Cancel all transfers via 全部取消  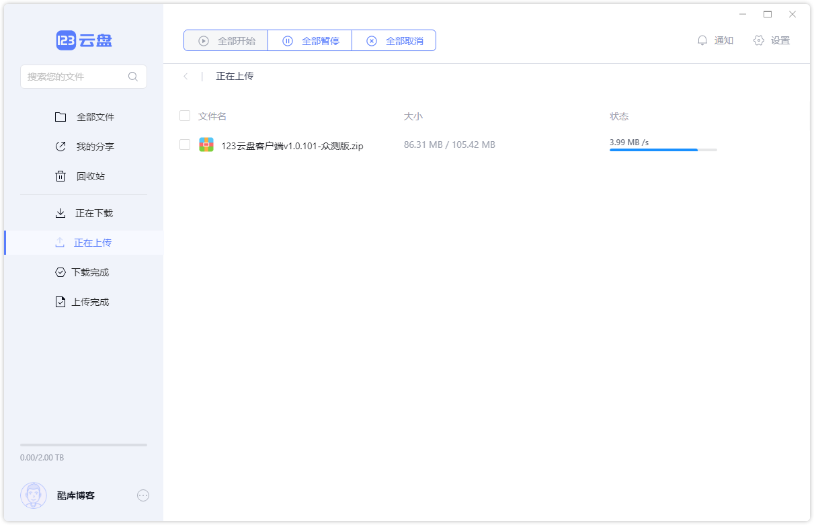point(393,40)
